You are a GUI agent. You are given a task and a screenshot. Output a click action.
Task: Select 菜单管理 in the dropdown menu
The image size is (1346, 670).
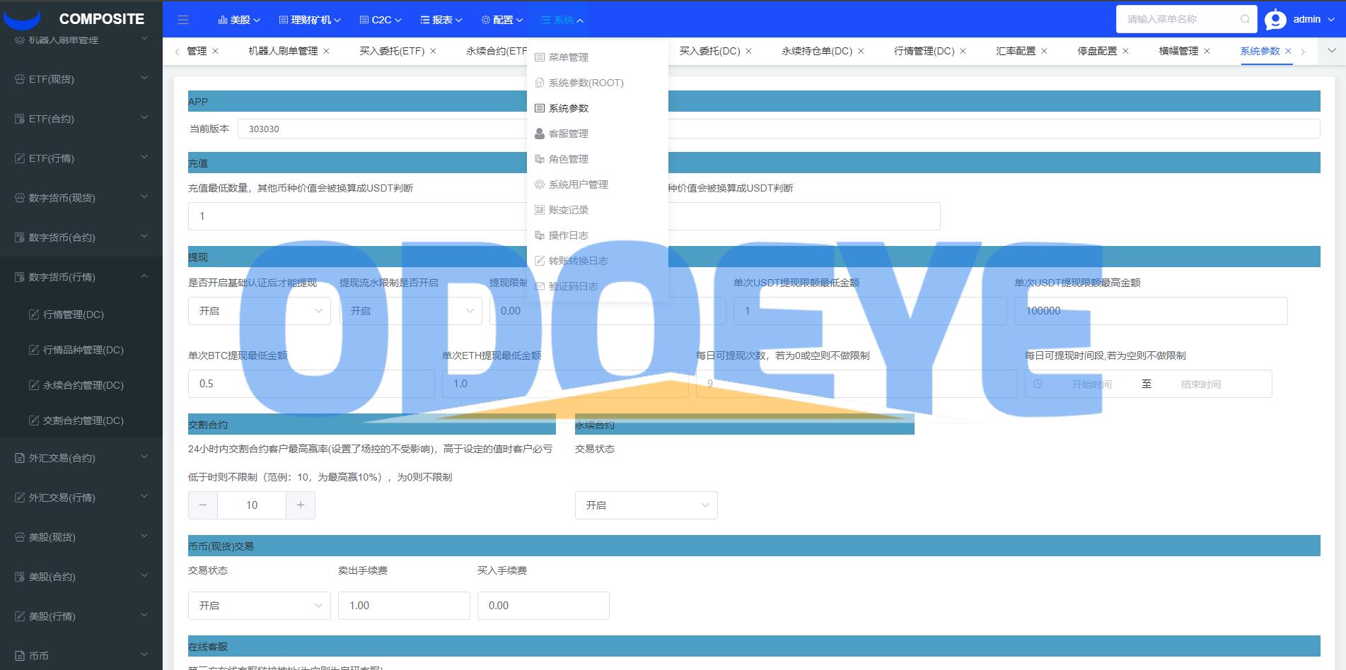coord(598,57)
